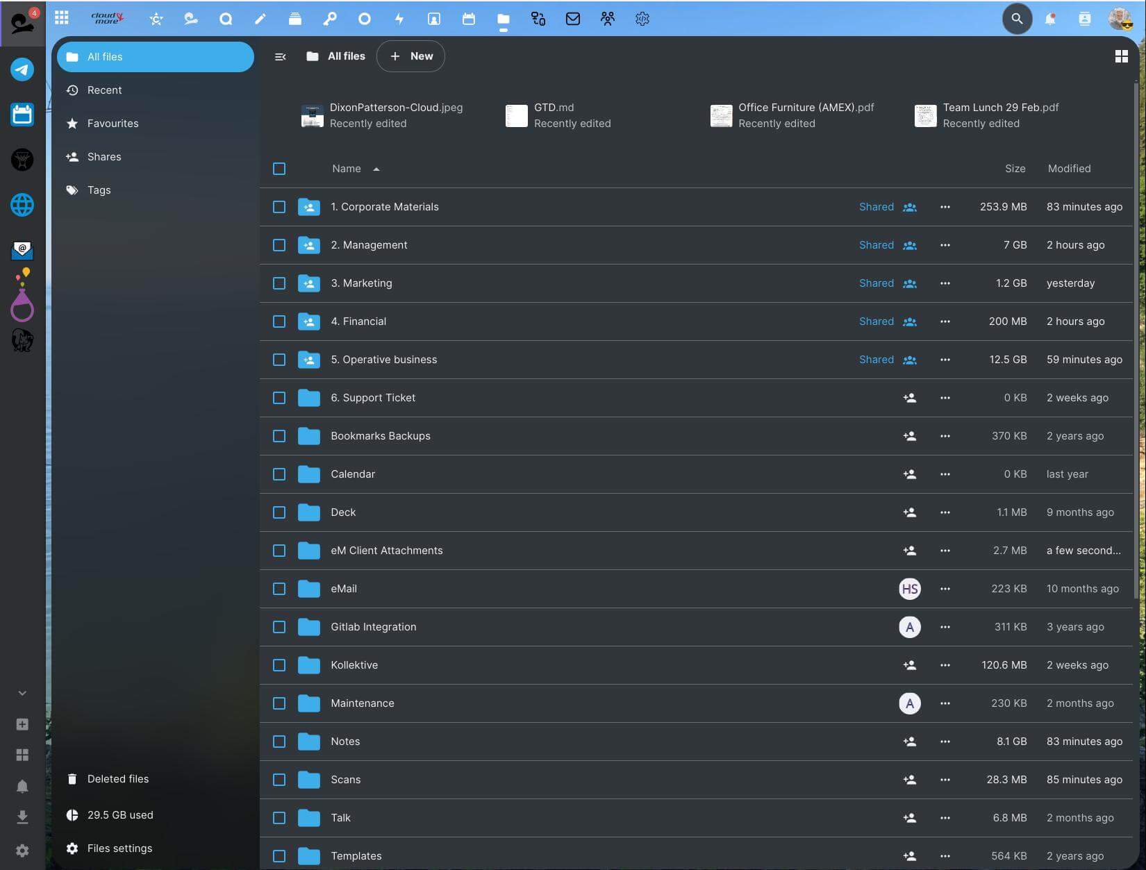Tick the checkbox next to Notes folder

pos(279,742)
